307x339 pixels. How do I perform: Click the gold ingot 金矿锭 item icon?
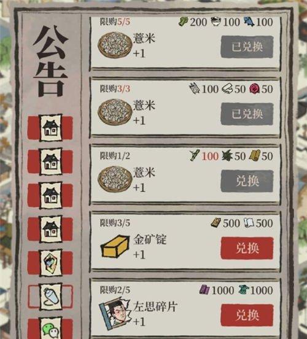115,246
